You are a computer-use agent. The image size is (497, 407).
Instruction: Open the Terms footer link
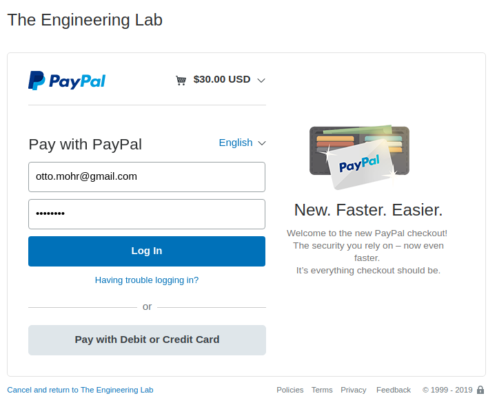(x=322, y=390)
